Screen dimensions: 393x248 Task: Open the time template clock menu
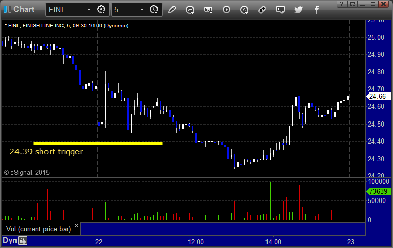[154, 10]
